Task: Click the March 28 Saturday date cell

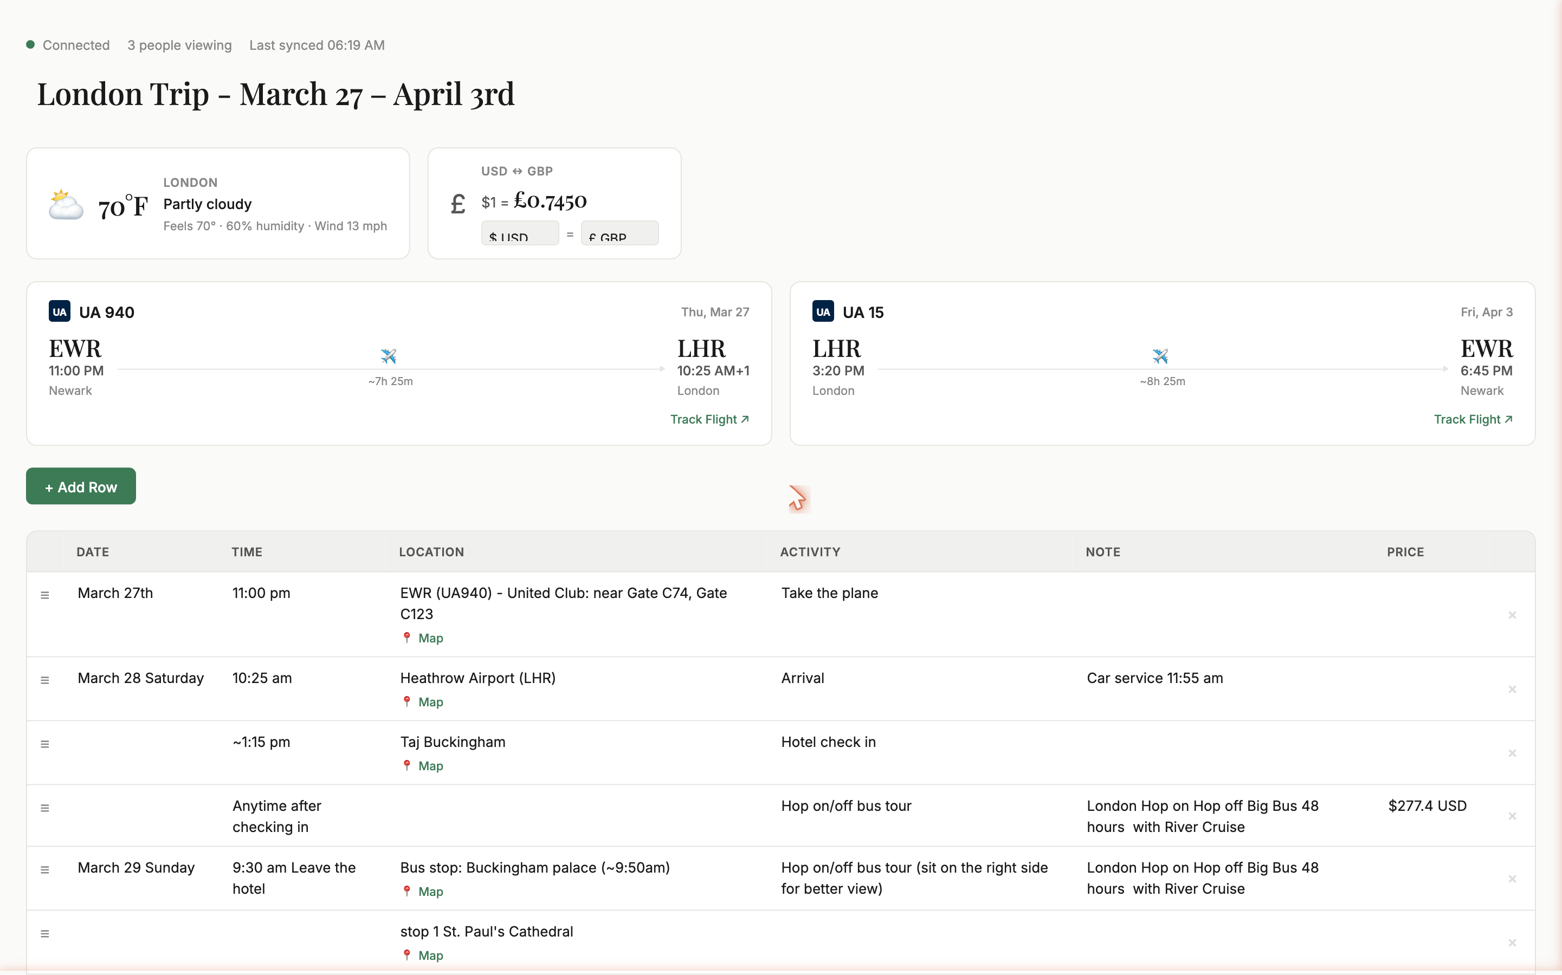Action: [141, 678]
